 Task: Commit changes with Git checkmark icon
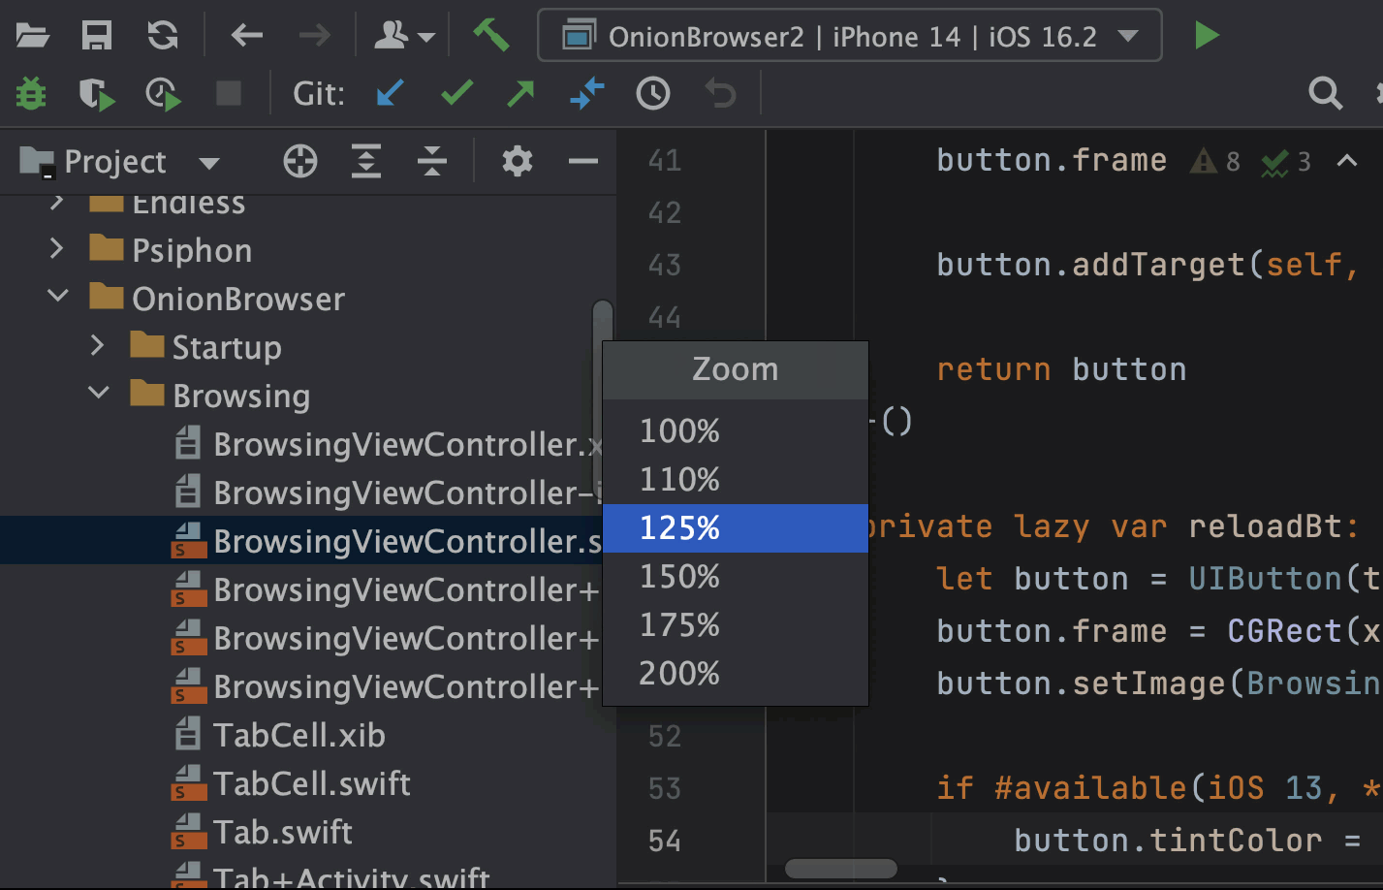pyautogui.click(x=456, y=93)
